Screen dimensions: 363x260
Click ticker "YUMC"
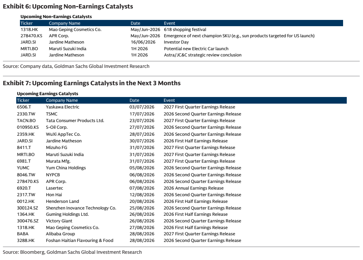[x=23, y=168]
